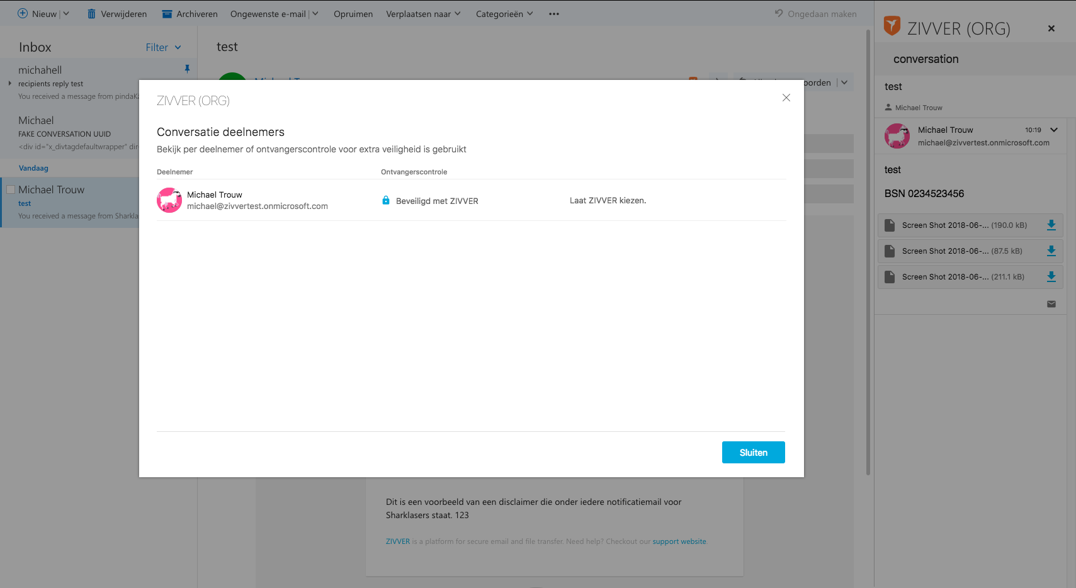This screenshot has width=1076, height=588.
Task: Click Verwijderen trash button
Action: [116, 14]
